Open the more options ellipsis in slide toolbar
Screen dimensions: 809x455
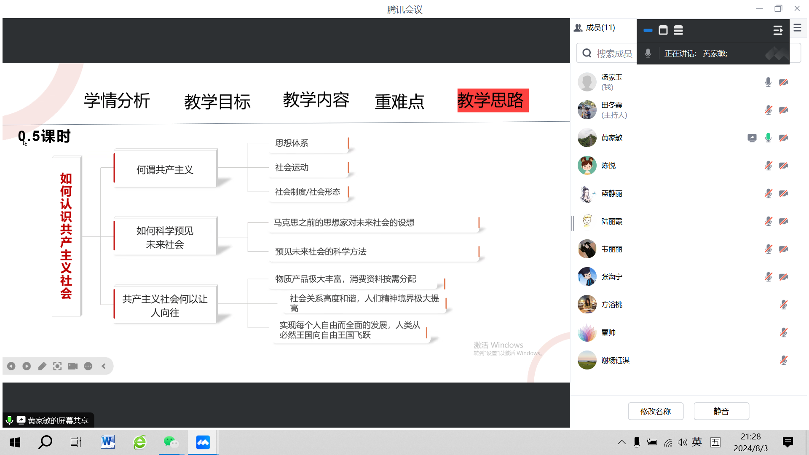(x=88, y=366)
